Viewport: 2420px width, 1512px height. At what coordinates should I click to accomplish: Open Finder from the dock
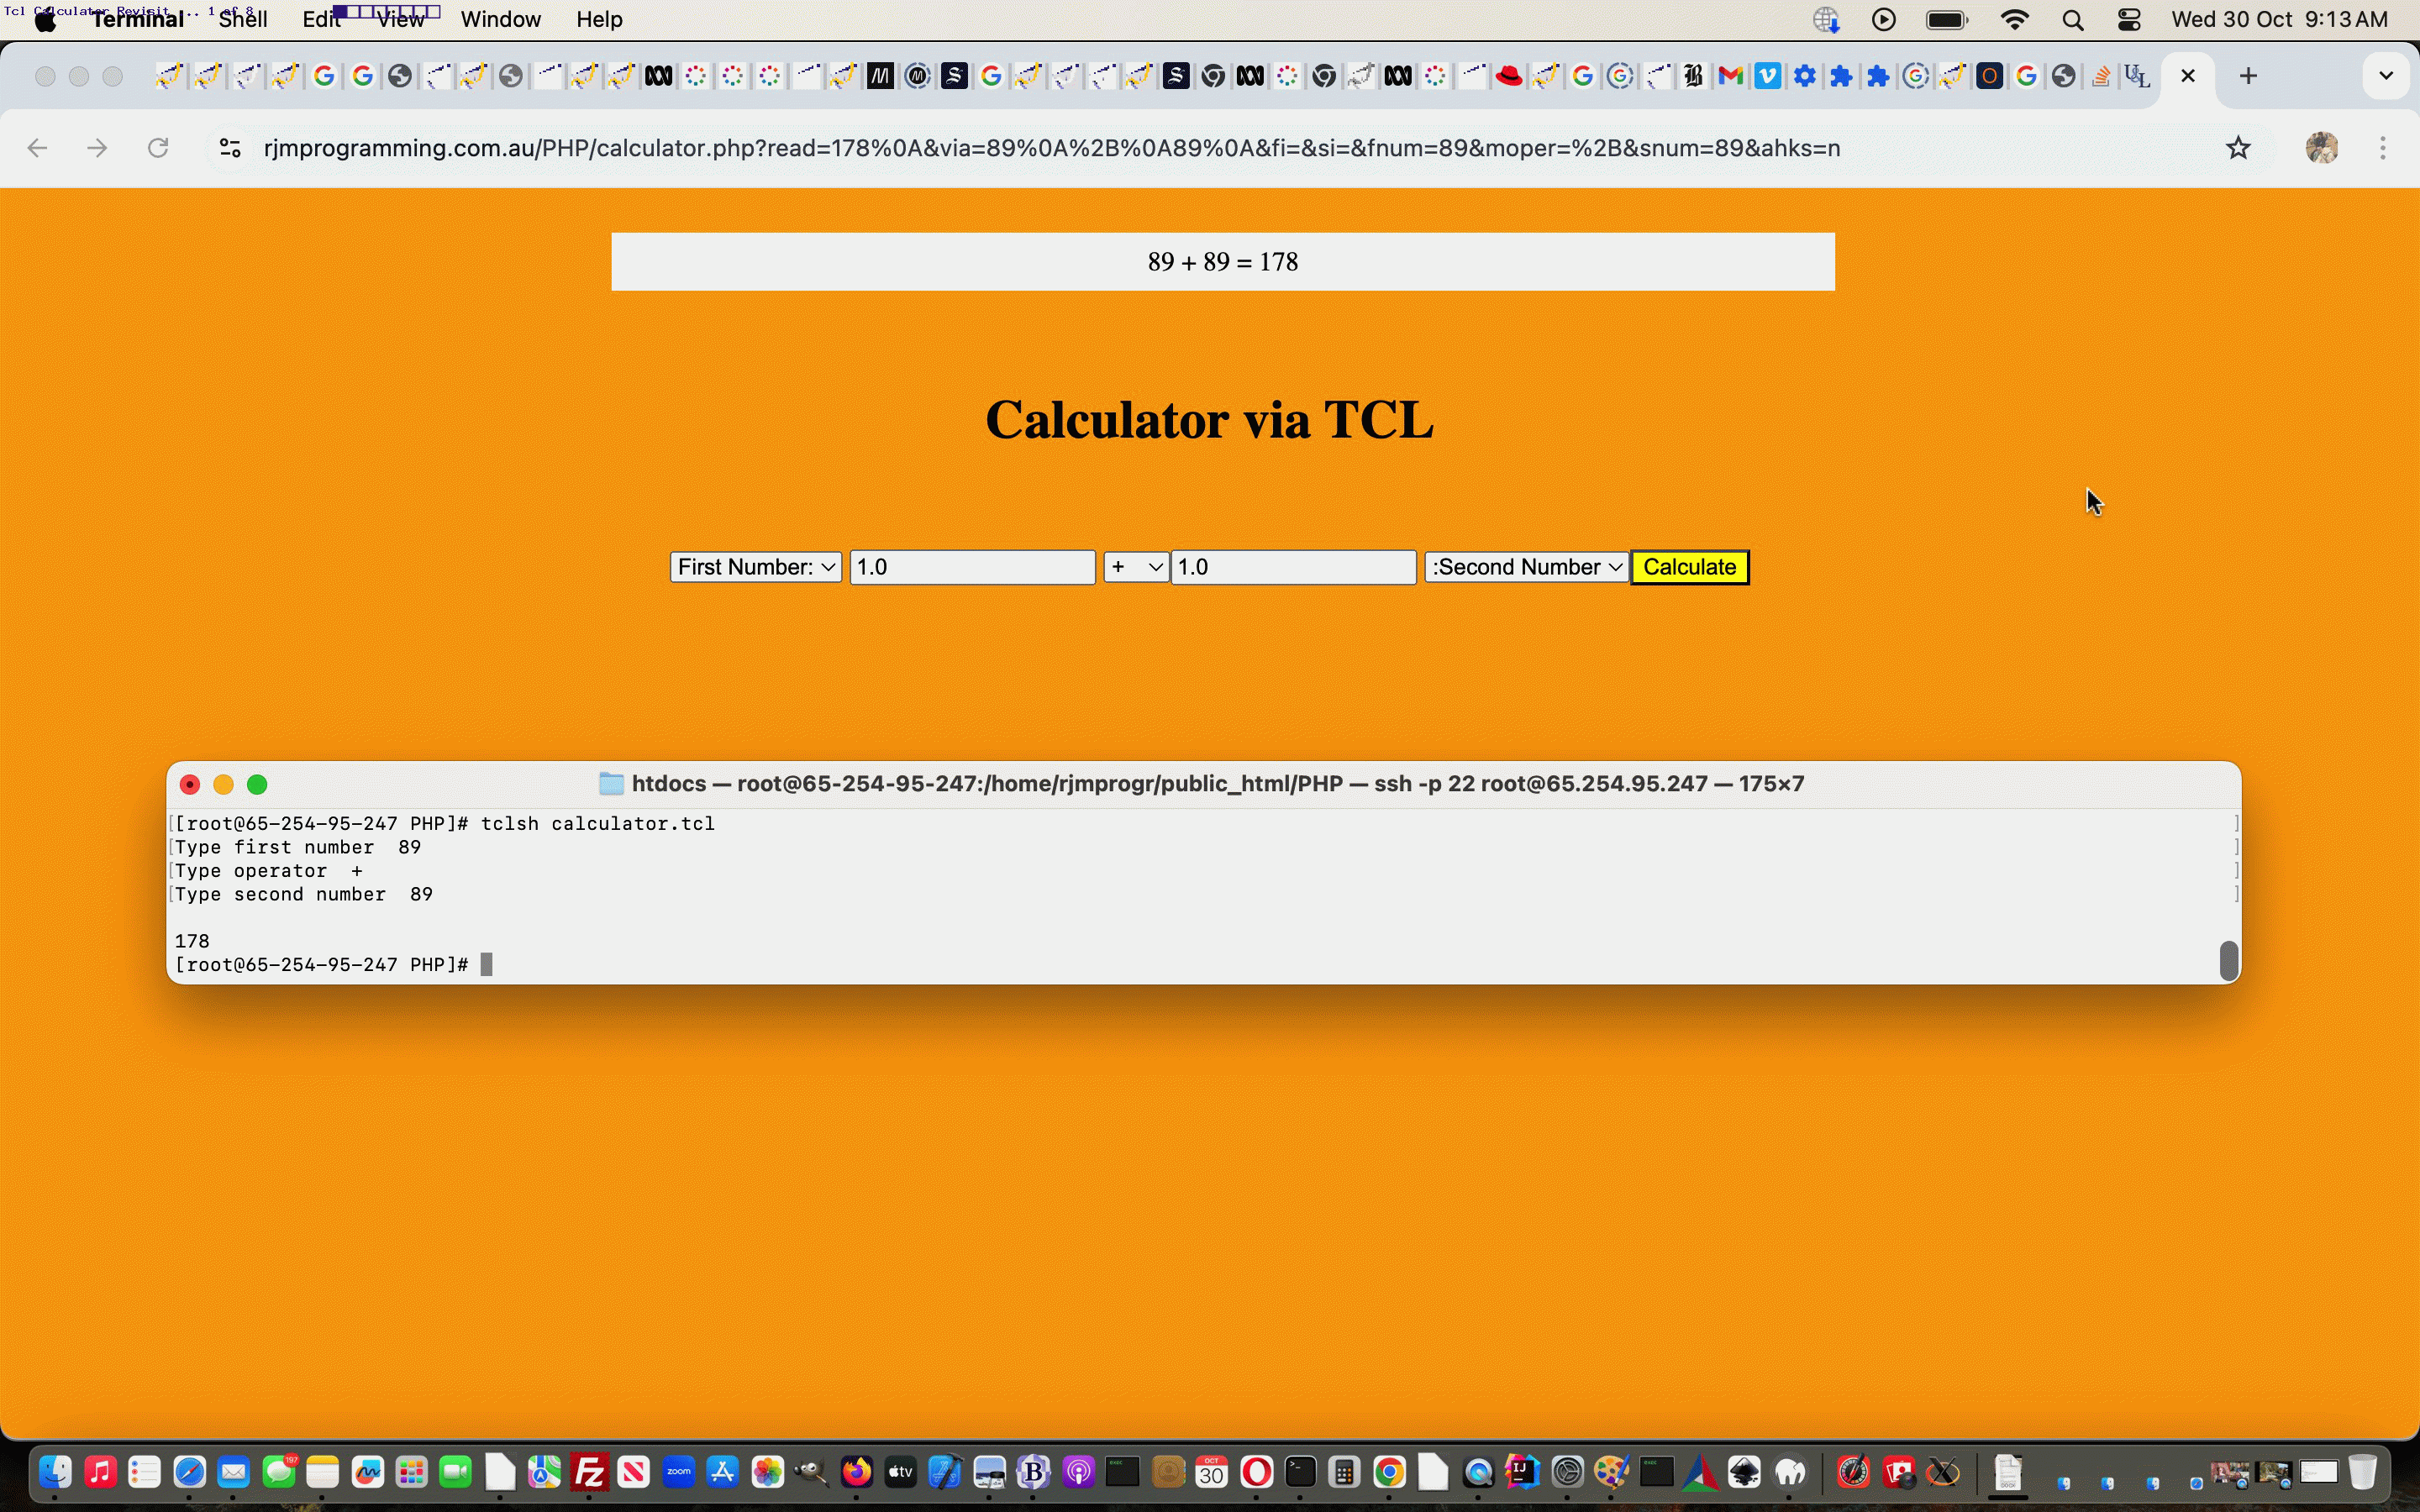coord(56,1472)
